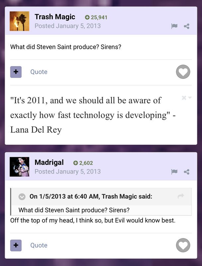Like Trash Magic's post with heart
The image size is (202, 266).
pyautogui.click(x=183, y=72)
